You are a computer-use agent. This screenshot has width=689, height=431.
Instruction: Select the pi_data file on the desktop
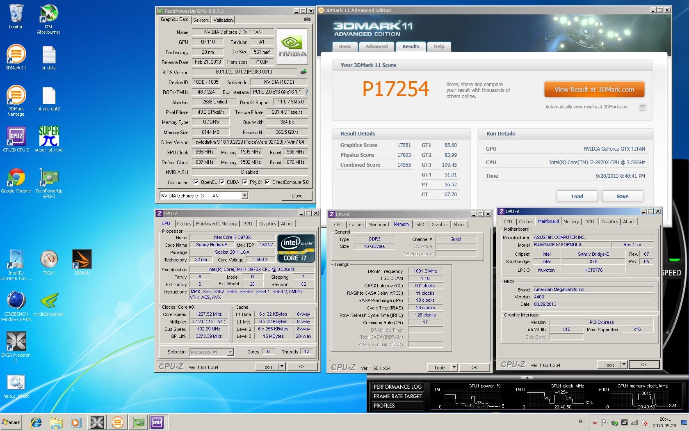(x=49, y=57)
